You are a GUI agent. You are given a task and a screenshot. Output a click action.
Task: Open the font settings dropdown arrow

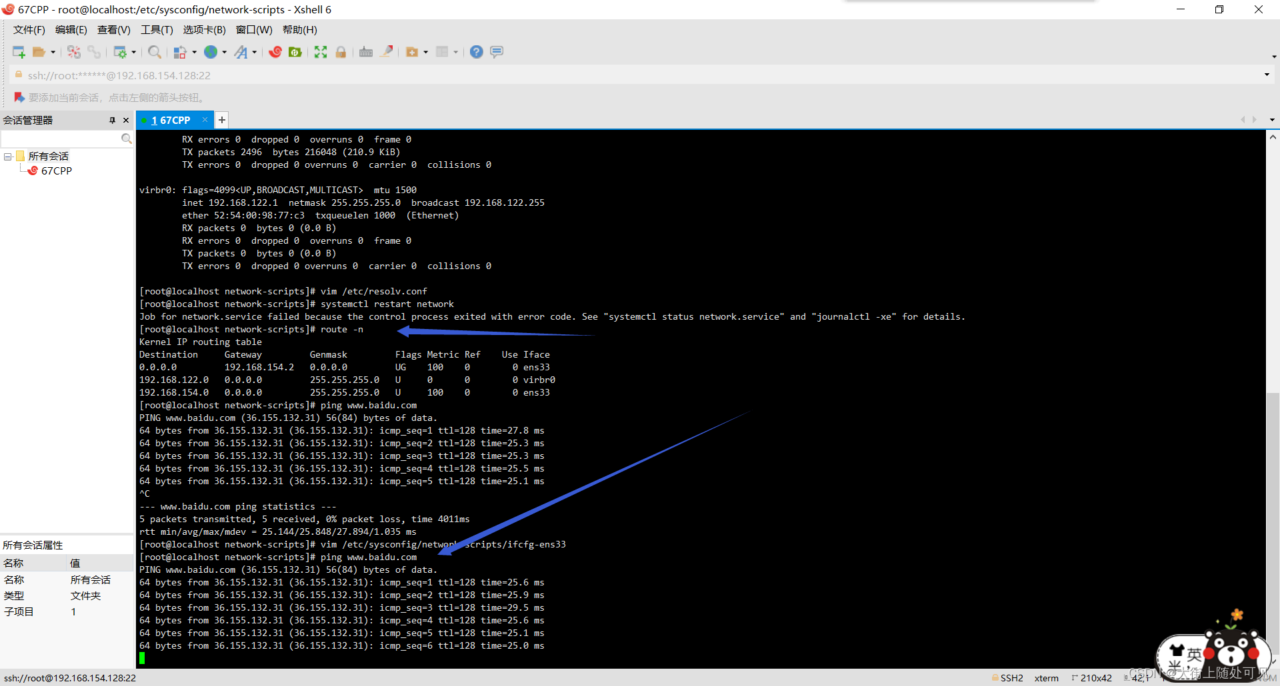(254, 52)
